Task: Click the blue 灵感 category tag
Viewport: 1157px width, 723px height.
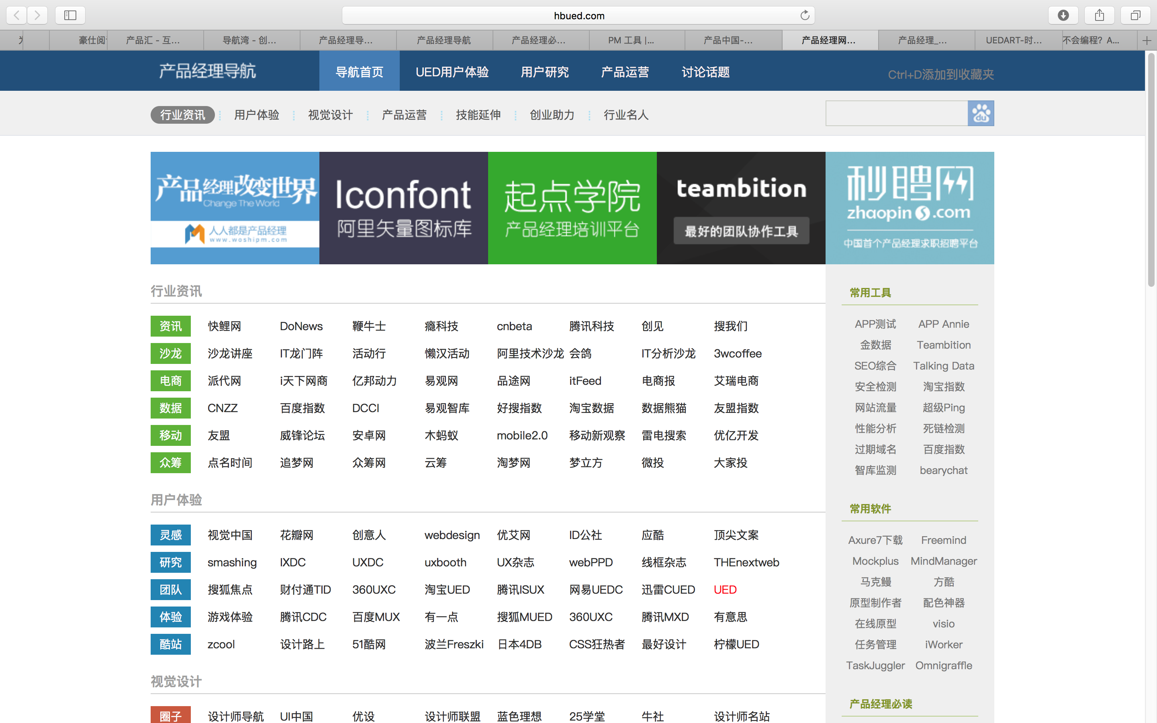Action: (x=171, y=535)
